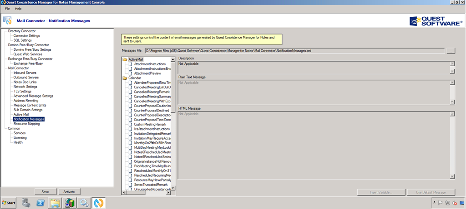Click the network error tray icon
The height and width of the screenshot is (209, 466).
point(455,203)
